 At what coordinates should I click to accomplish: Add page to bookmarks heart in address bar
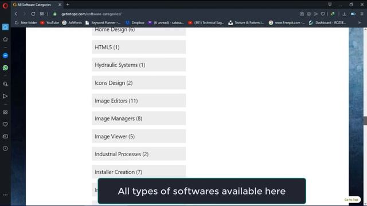(323, 14)
